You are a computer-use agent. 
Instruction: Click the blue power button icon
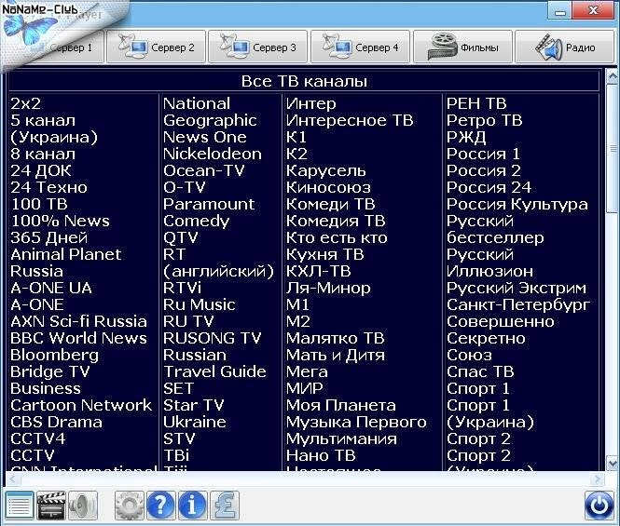pos(599,506)
